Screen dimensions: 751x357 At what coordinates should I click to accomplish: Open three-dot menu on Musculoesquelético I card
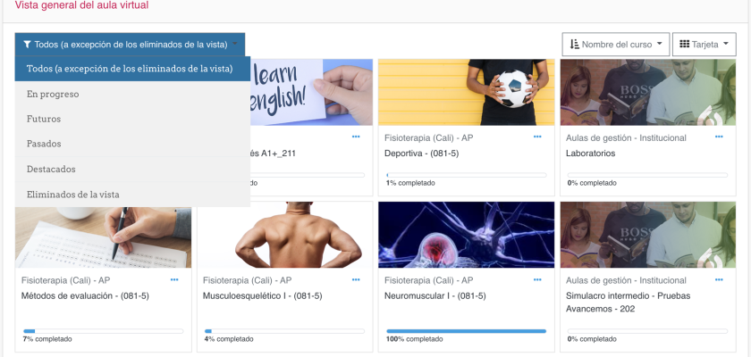[x=356, y=279]
